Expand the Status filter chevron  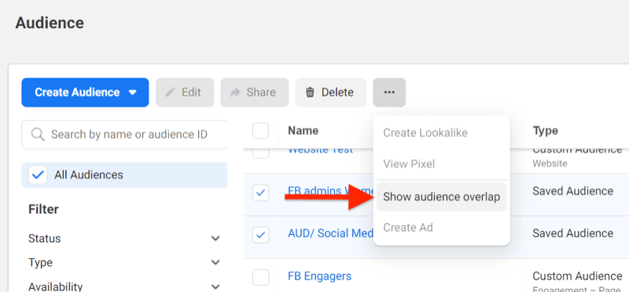(215, 239)
